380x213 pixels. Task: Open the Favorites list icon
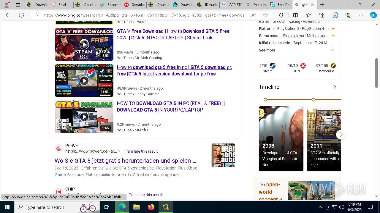(x=309, y=15)
